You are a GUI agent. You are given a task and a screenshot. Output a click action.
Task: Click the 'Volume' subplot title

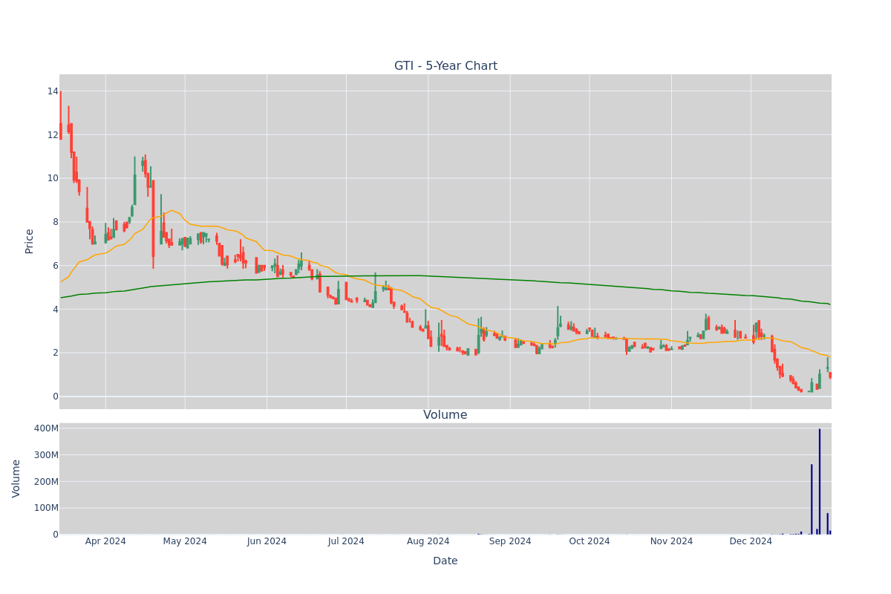pyautogui.click(x=446, y=415)
